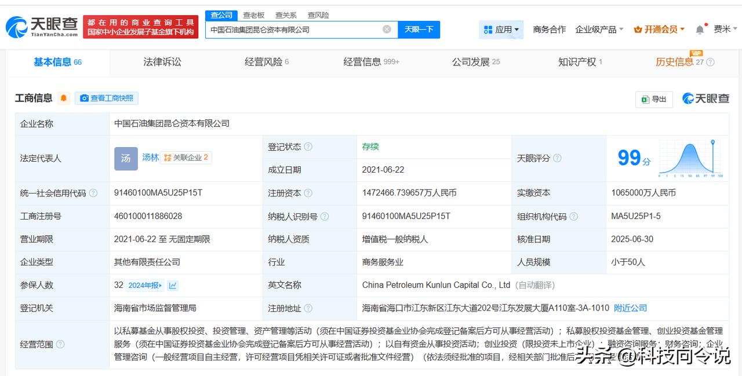Viewport: 742px width, 376px height.
Task: Switch to the 基本信息 tab
Action: 57,62
